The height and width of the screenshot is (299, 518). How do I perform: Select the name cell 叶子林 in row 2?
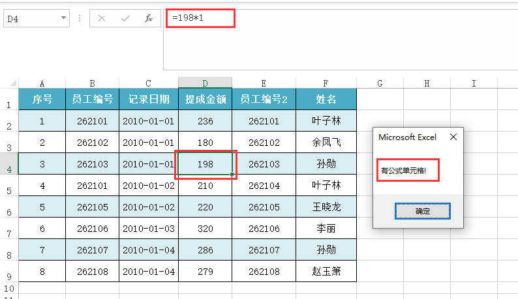[326, 121]
